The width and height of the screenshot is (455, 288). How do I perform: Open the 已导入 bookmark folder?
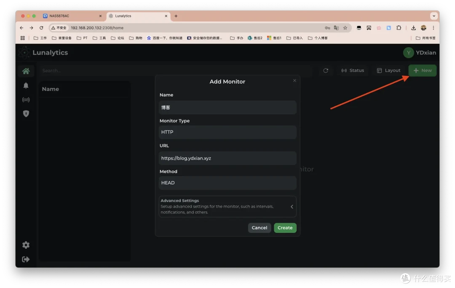click(x=294, y=38)
